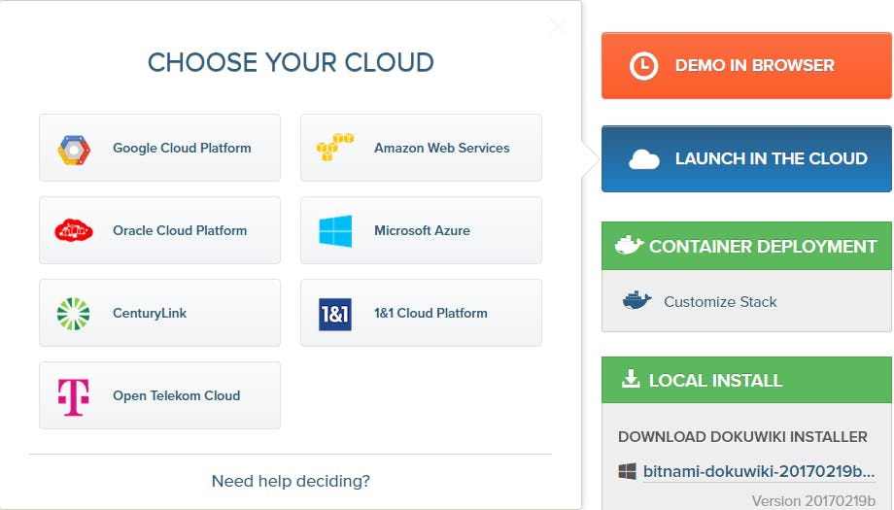Image resolution: width=894 pixels, height=510 pixels.
Task: Click the Docker whale icon beside Customize Stack
Action: click(x=636, y=301)
